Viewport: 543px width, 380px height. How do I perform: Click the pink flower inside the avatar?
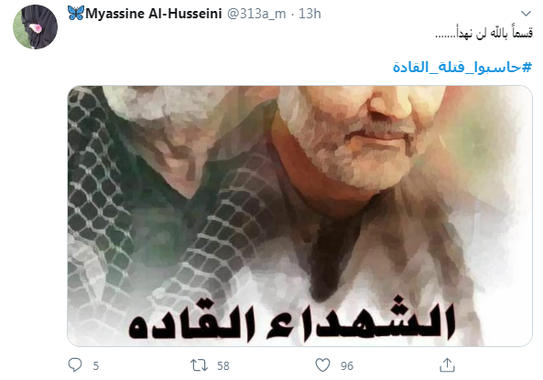coord(36,28)
